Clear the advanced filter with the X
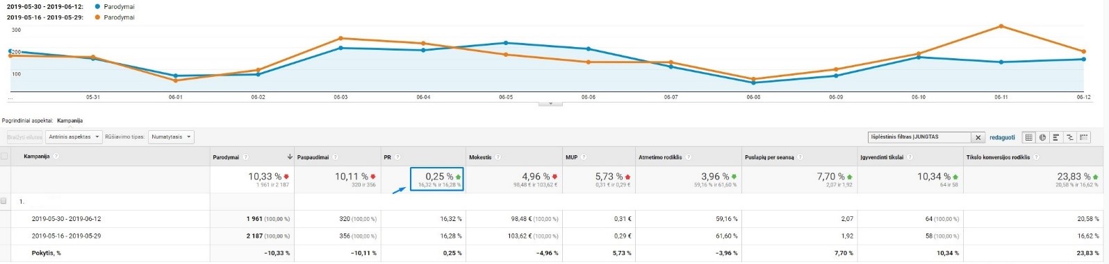1109x264 pixels. coord(978,137)
